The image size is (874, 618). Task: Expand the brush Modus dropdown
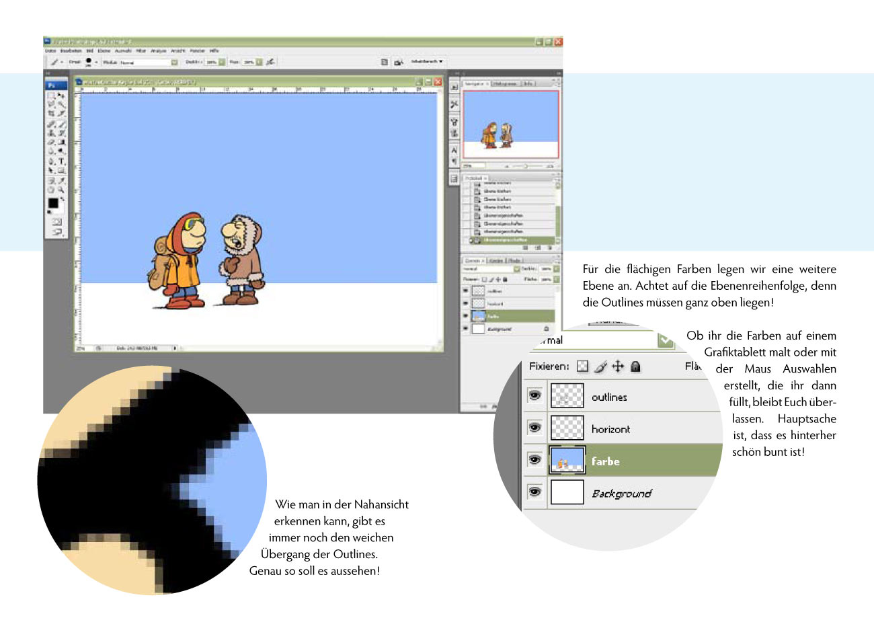coord(174,62)
